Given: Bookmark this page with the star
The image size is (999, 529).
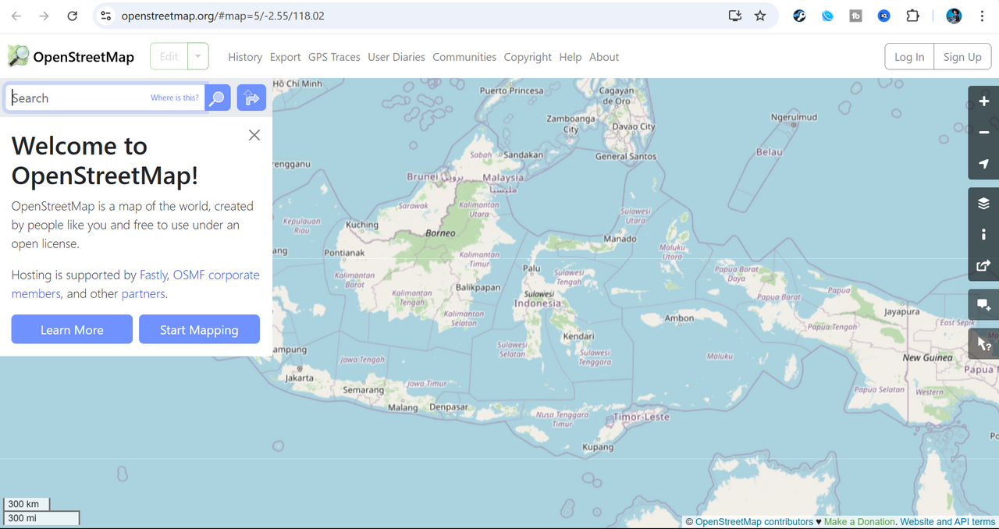Looking at the screenshot, I should pyautogui.click(x=760, y=16).
